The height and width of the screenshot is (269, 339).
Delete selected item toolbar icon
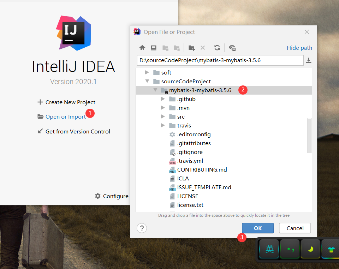203,48
